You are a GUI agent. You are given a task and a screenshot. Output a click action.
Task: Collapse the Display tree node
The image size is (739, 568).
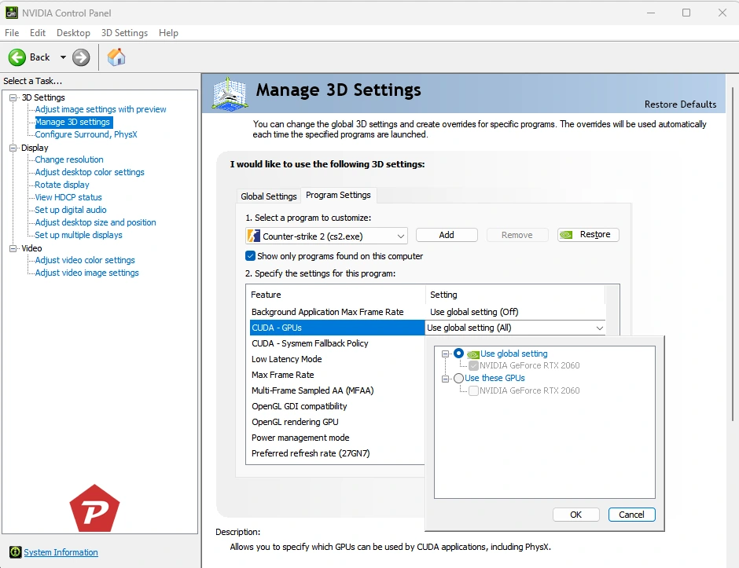[x=13, y=148]
